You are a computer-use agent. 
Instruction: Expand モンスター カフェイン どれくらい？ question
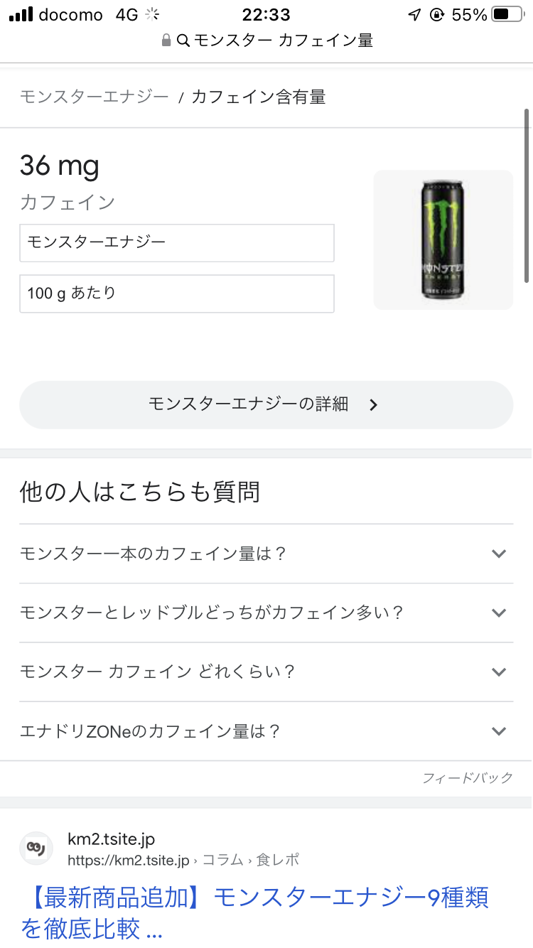[499, 672]
